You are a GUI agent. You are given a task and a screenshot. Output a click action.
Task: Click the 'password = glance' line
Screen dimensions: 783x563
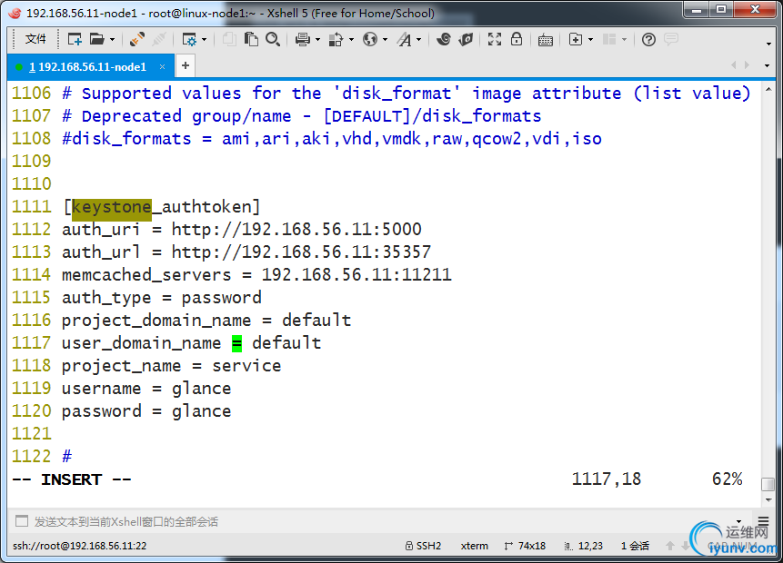point(146,411)
